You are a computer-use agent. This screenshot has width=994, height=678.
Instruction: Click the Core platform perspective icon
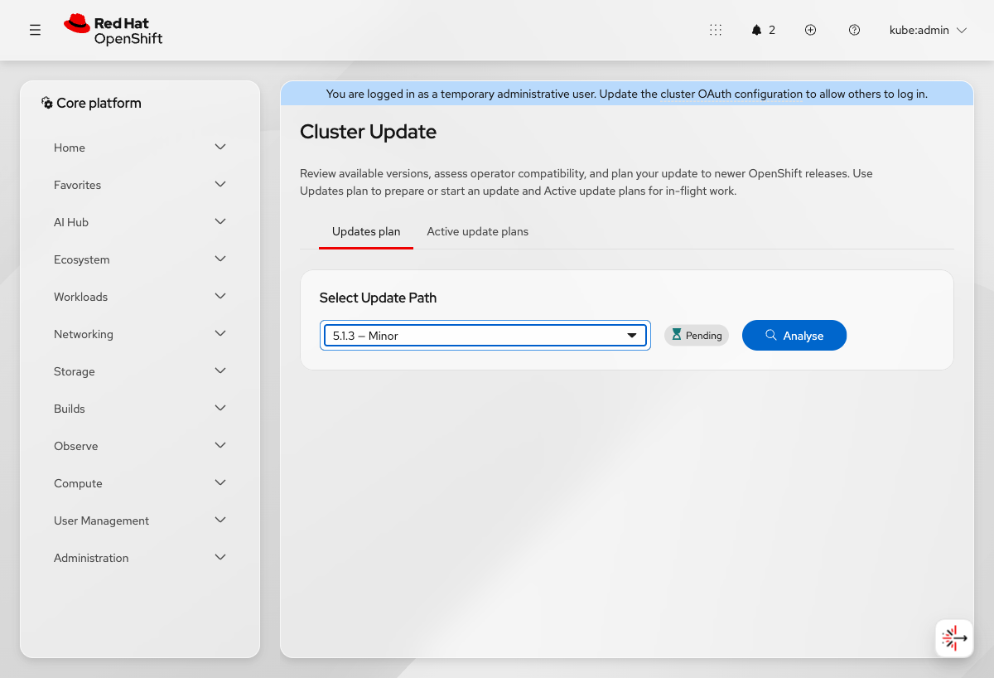pos(47,103)
